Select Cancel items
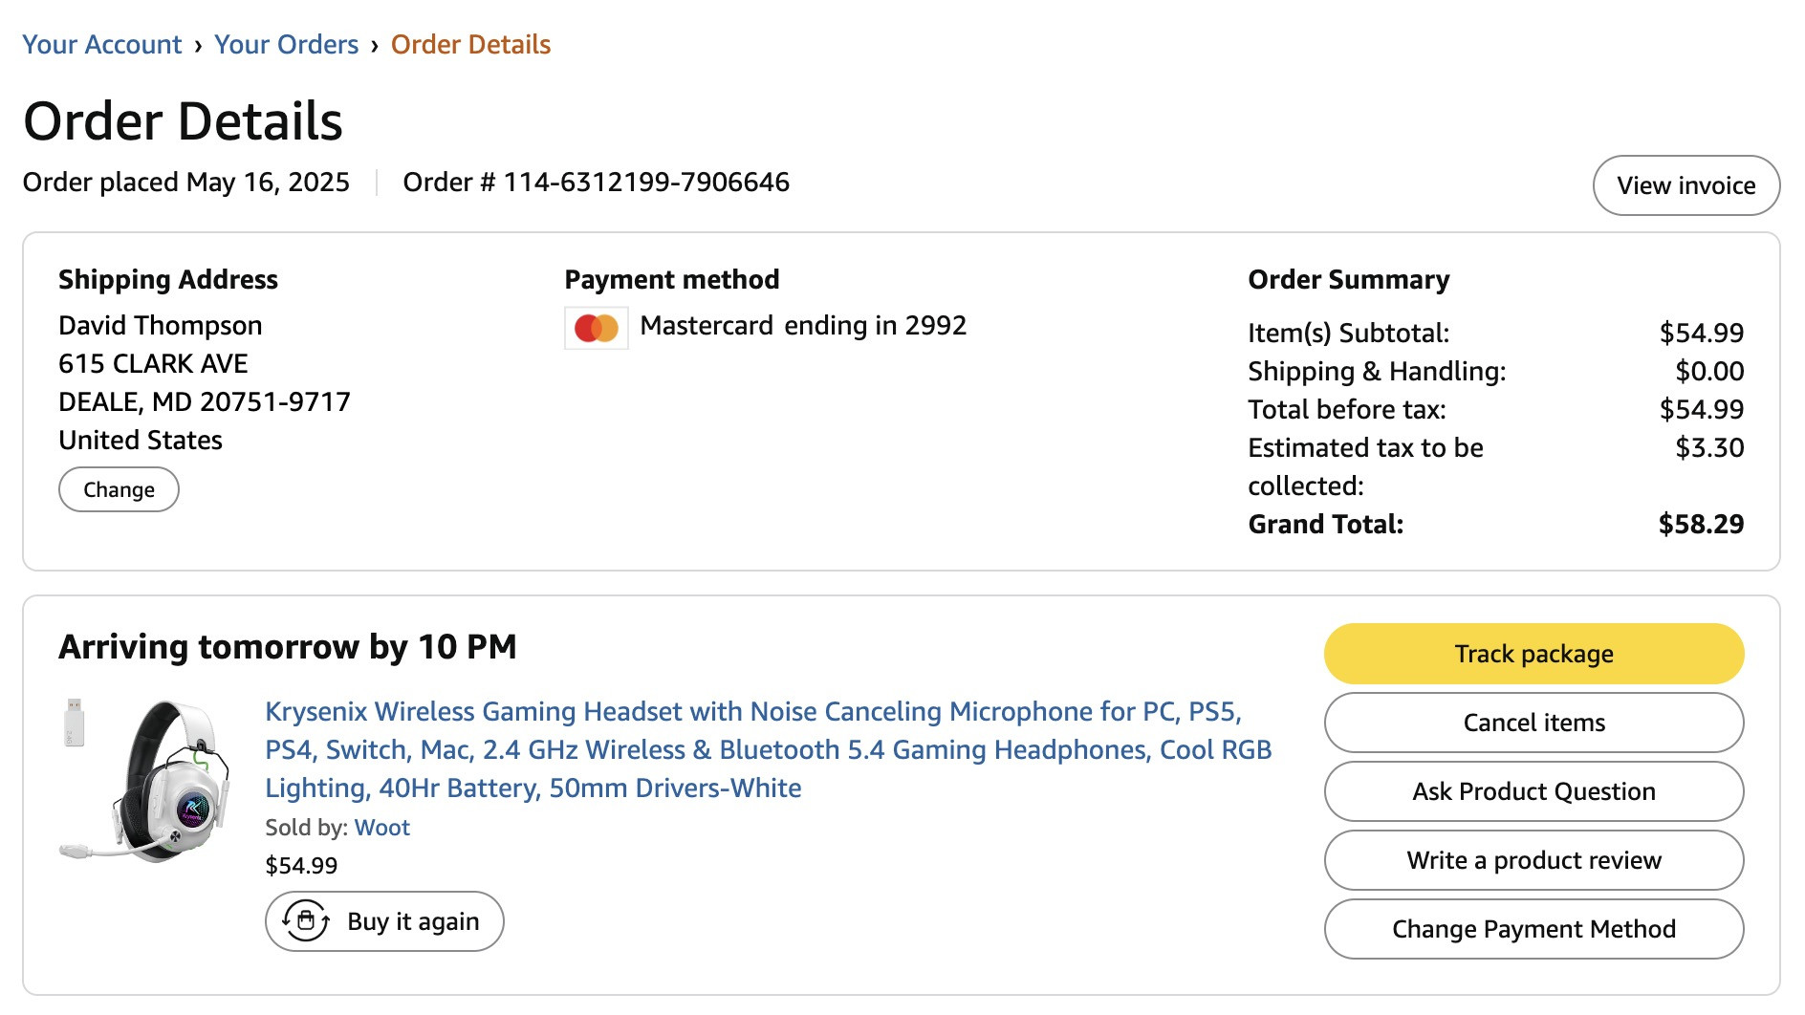 [1533, 723]
